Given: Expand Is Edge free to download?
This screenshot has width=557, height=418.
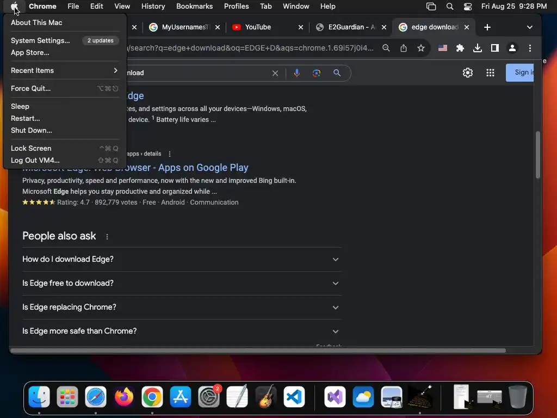Looking at the screenshot, I should pyautogui.click(x=182, y=283).
